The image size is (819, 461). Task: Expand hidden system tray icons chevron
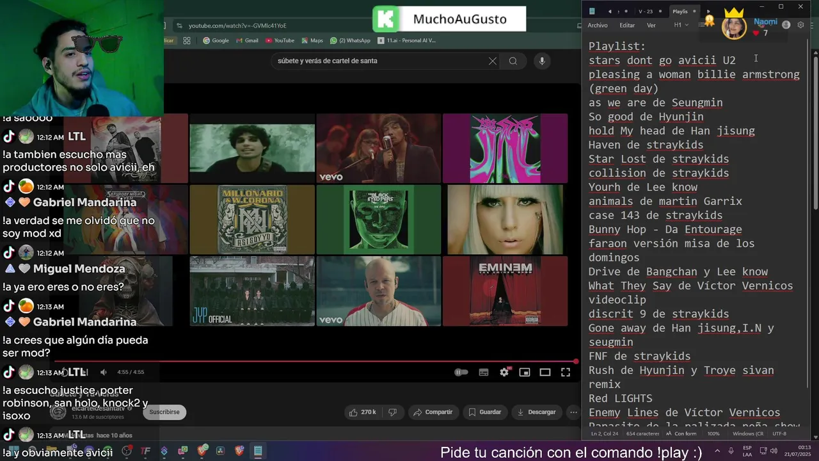tap(719, 451)
